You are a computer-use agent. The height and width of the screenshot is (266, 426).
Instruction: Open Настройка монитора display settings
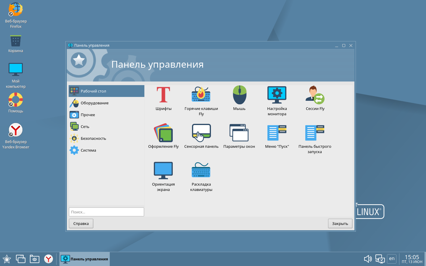coord(277,101)
